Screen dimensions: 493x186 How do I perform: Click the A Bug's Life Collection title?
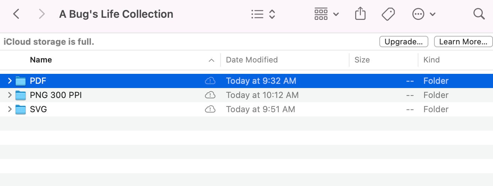[116, 14]
